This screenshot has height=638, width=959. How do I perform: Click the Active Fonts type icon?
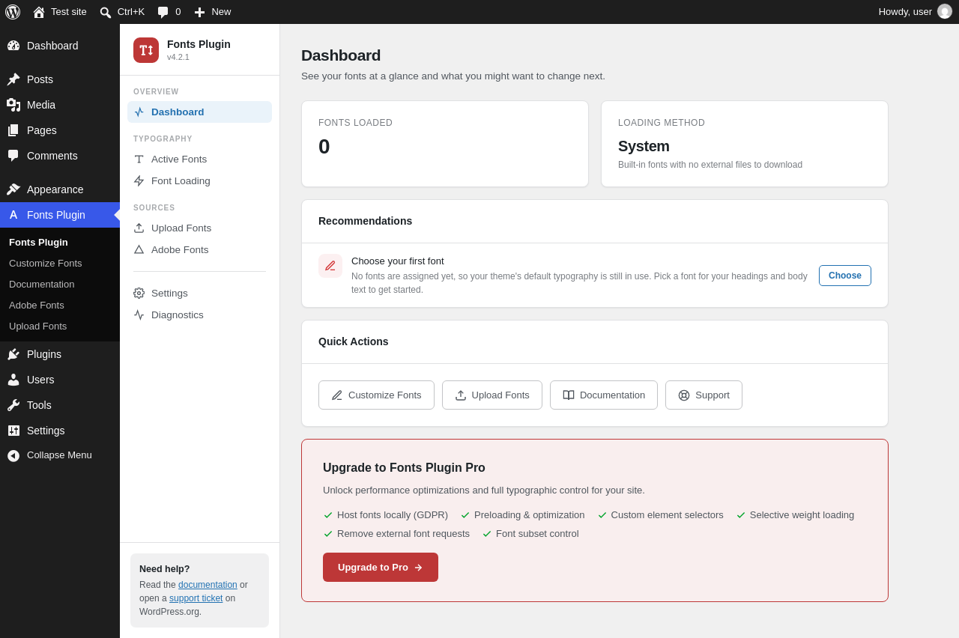click(x=139, y=159)
